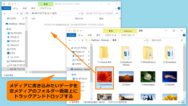
Task: Switch to details view icon in 画像 status bar
Action: (179, 102)
